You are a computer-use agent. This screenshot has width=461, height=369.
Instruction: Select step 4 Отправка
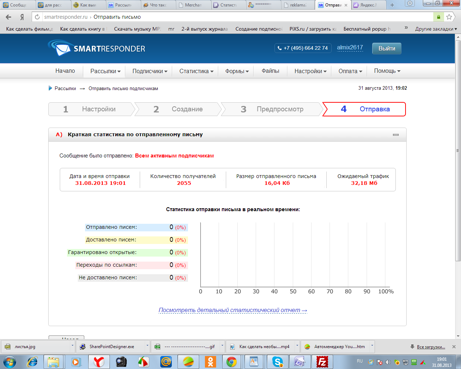(x=364, y=109)
